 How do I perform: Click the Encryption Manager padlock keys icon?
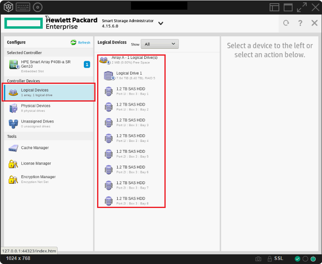(13, 180)
